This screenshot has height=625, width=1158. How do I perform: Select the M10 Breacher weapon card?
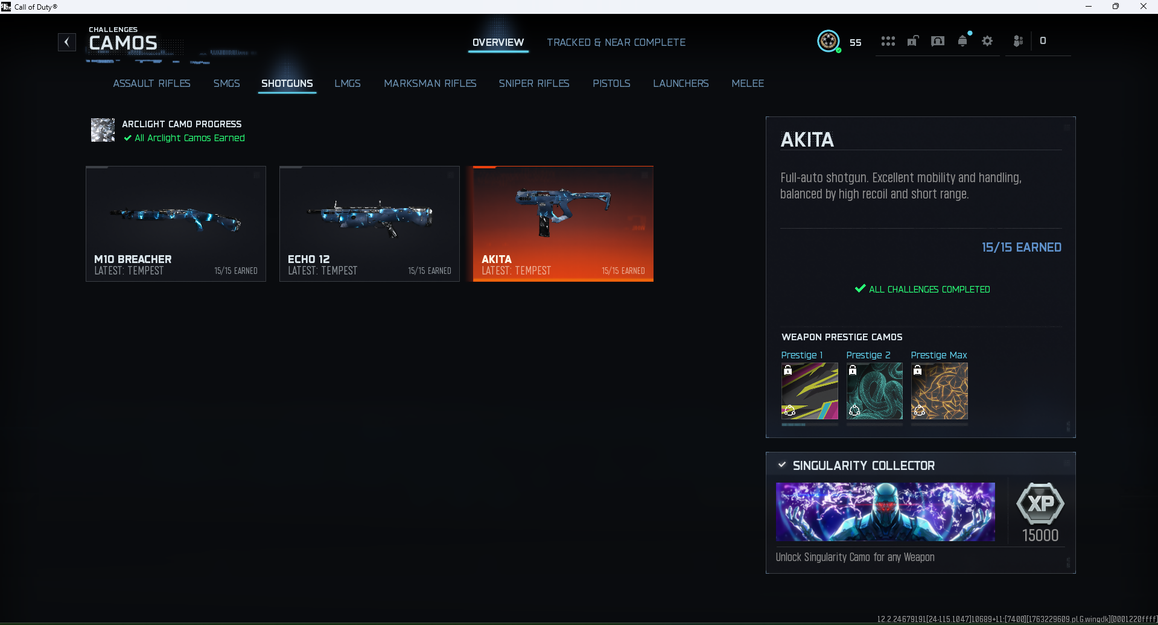point(176,224)
